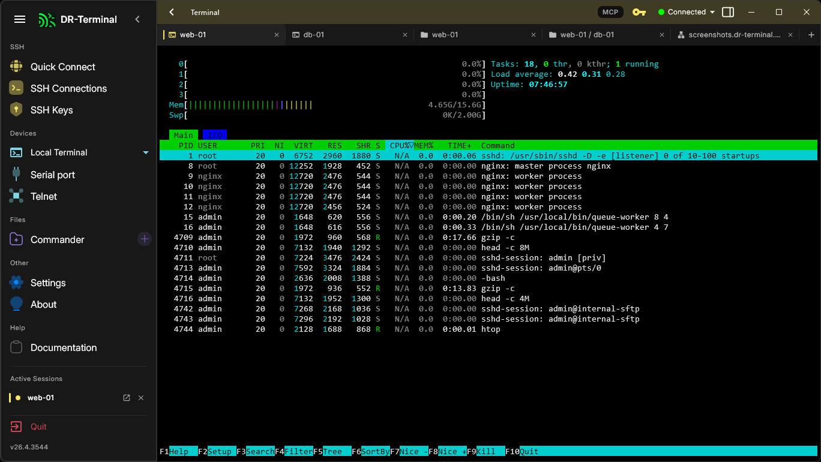Click F9 Kill in htop
This screenshot has height=462, width=821.
coord(486,451)
